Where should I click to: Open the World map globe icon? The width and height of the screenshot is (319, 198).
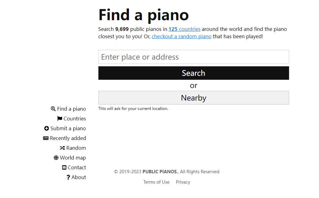click(56, 157)
